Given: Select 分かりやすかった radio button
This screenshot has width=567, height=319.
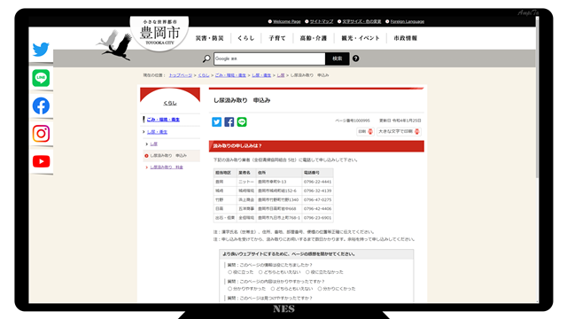Looking at the screenshot, I should click(x=229, y=289).
